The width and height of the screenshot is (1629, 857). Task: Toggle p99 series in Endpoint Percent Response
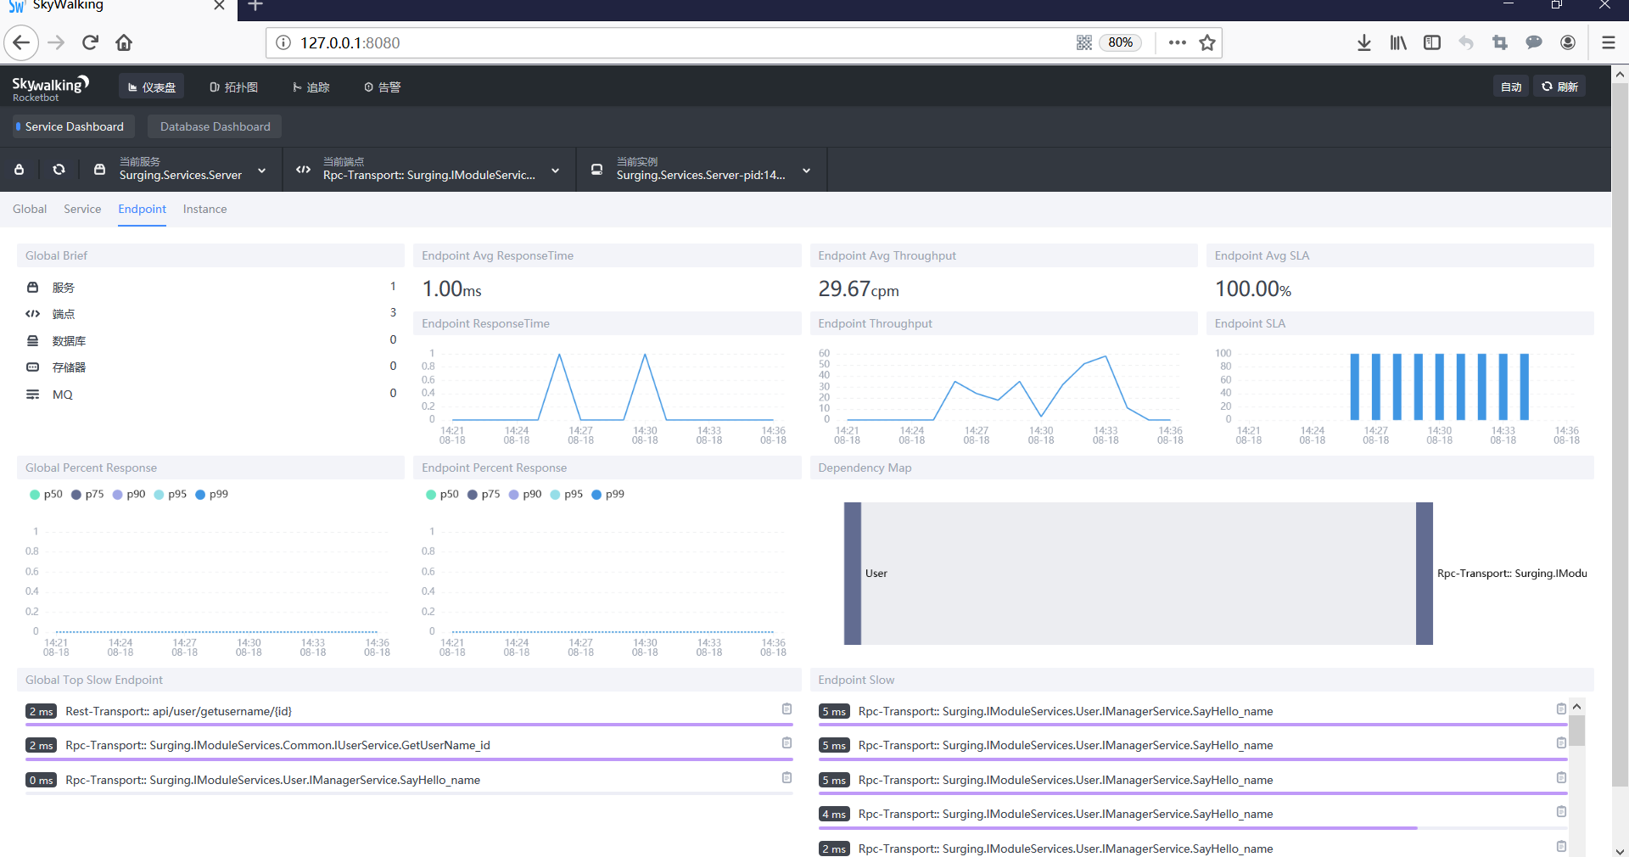pos(607,494)
